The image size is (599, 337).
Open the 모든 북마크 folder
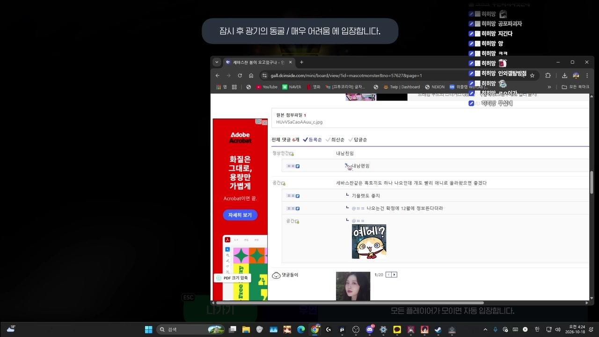575,87
